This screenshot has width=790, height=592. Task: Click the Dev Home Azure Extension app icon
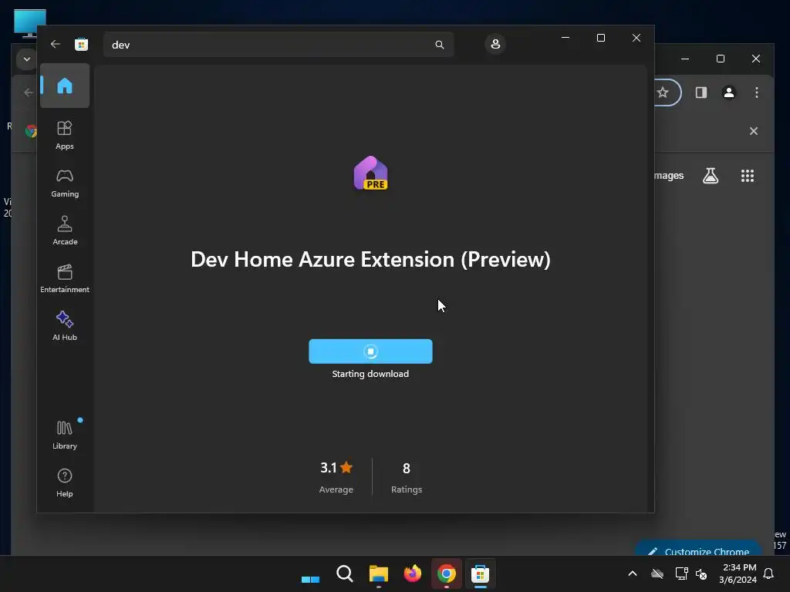pos(371,173)
